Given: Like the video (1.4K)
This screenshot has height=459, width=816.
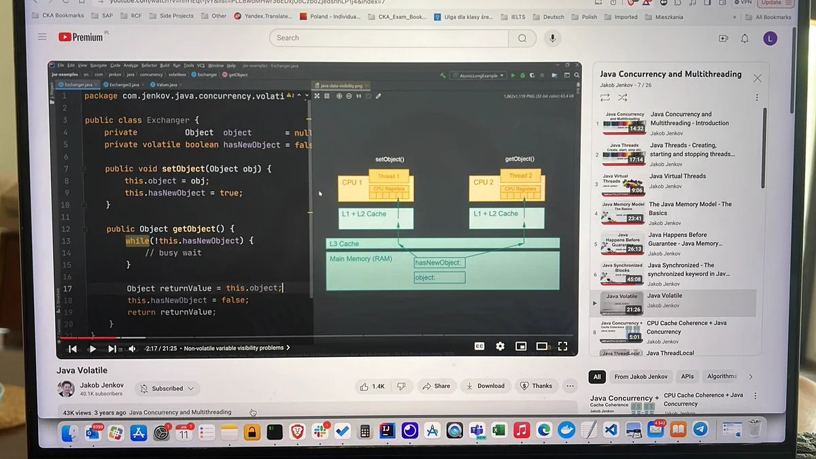Looking at the screenshot, I should point(373,386).
